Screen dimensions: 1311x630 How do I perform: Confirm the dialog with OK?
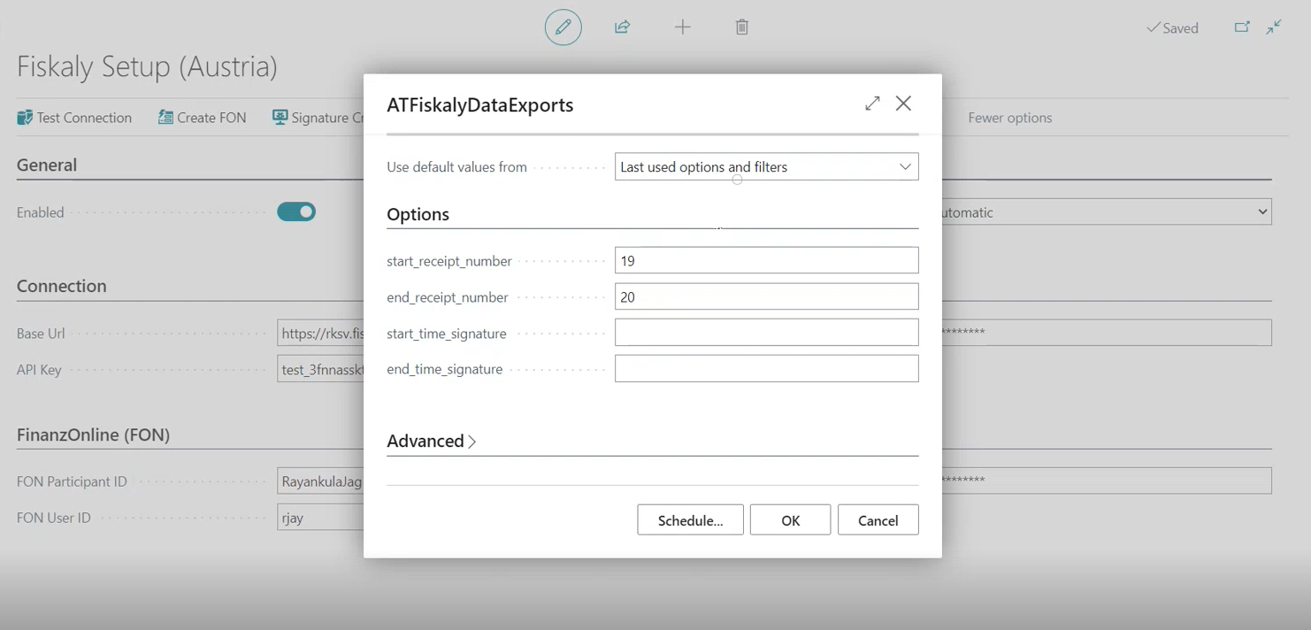click(791, 520)
